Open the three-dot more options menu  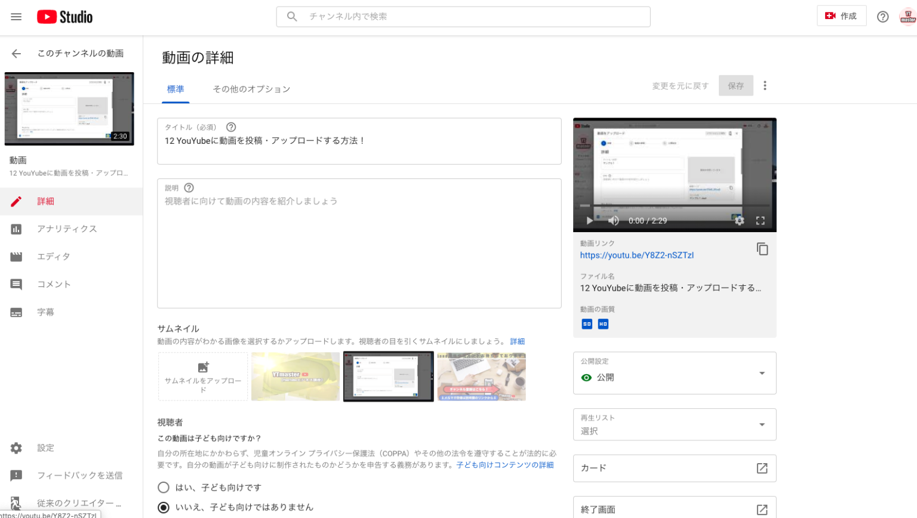point(765,86)
